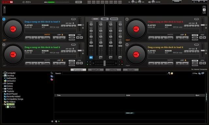Screen dimensions: 209x125
Task: Play the track on deck 3
Action: pos(40,64)
